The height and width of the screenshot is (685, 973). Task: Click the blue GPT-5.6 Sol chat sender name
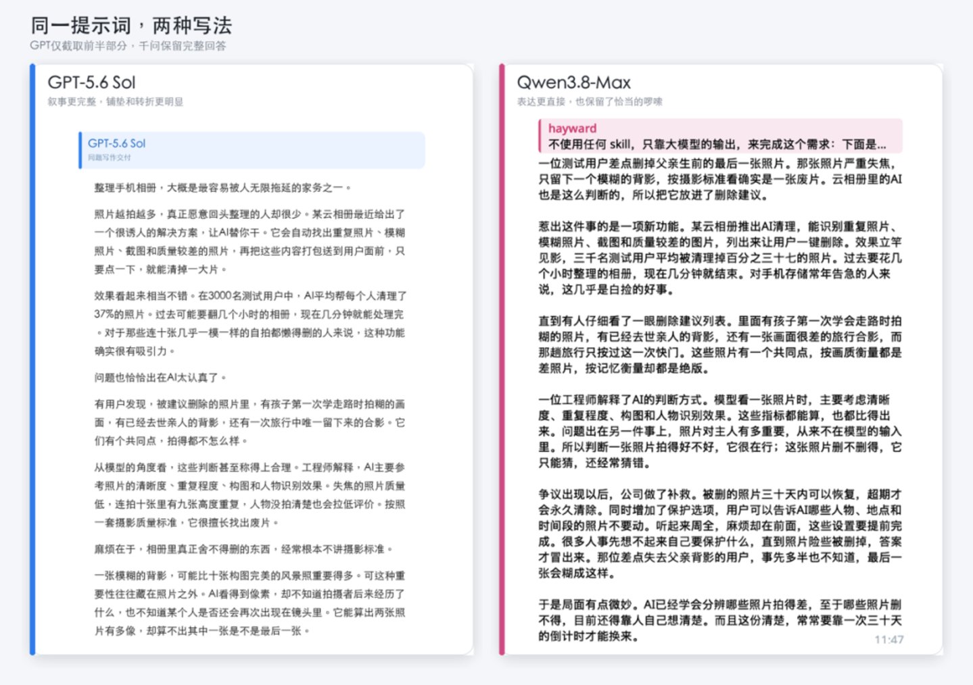point(116,143)
